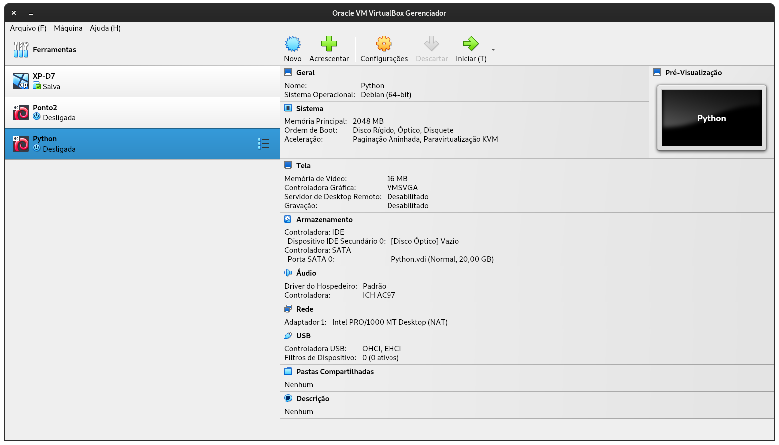Click the 0 (0 ativos) filter value
779x445 pixels.
(381, 358)
